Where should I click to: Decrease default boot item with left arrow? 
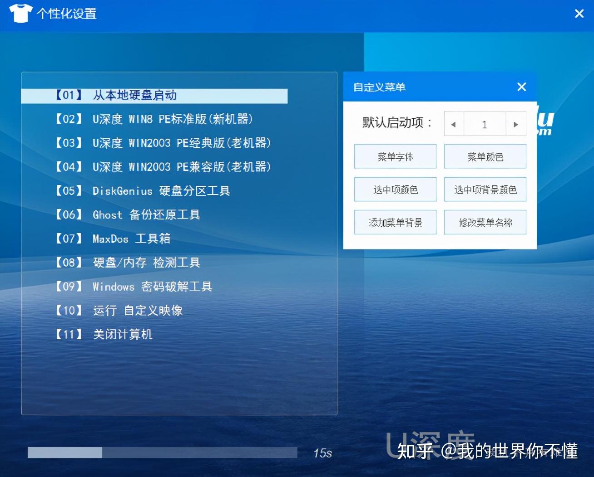[x=453, y=124]
